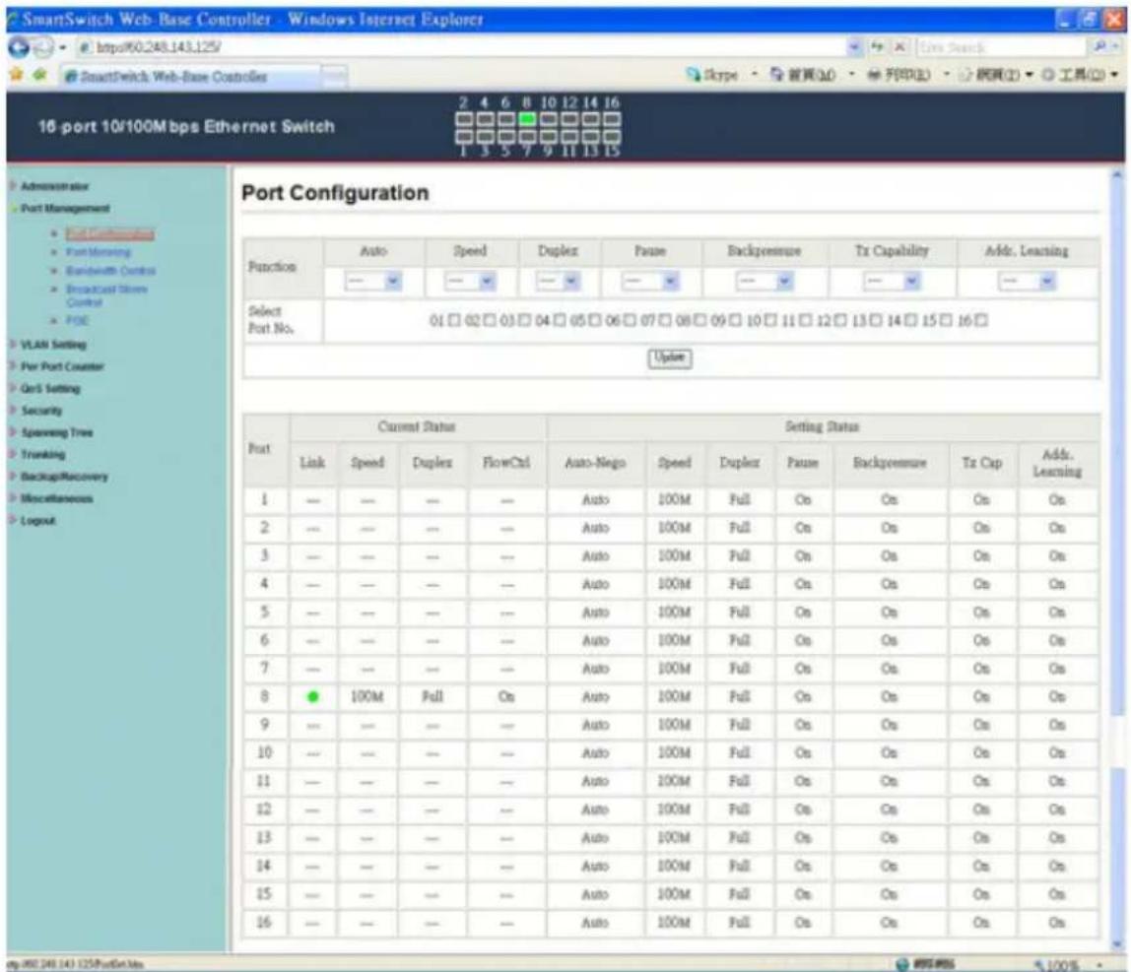Click the internet zone icon in status bar
The height and width of the screenshot is (972, 1131).
pyautogui.click(x=901, y=964)
